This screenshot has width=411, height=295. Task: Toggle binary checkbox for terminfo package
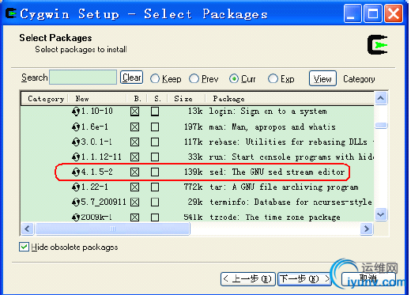(x=134, y=202)
